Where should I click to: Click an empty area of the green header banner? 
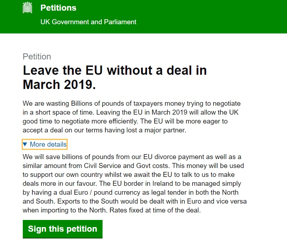click(x=214, y=16)
